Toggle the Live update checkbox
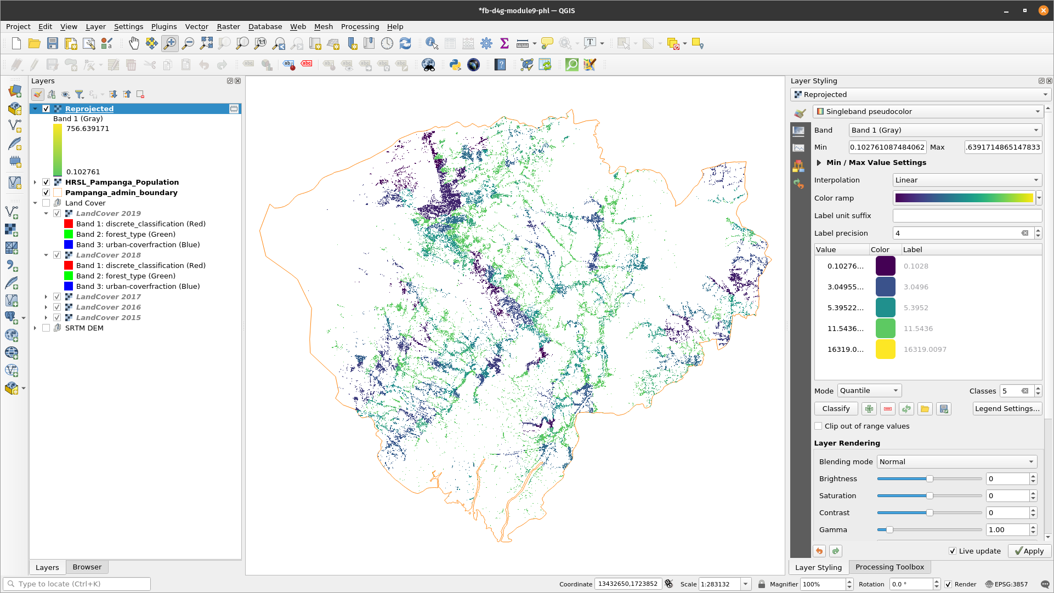The height and width of the screenshot is (593, 1054). [x=953, y=551]
